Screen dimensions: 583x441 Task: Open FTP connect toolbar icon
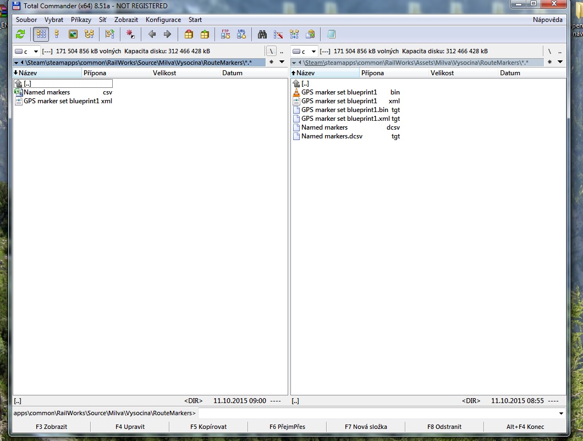coord(226,35)
